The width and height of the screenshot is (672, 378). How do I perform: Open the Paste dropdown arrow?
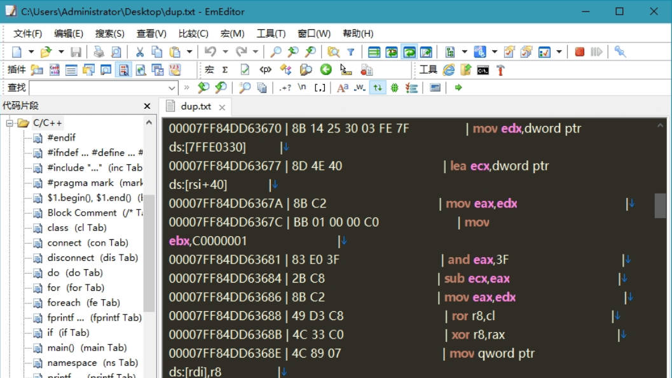[189, 52]
